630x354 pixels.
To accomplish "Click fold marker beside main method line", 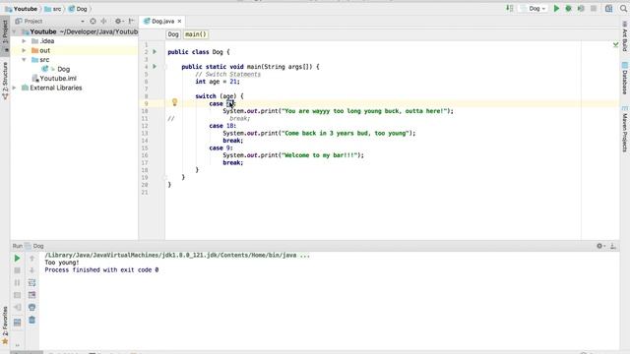I will coord(165,67).
